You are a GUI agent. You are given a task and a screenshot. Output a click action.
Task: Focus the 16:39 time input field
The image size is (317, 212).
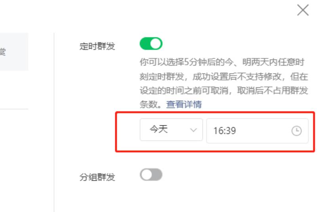(257, 131)
